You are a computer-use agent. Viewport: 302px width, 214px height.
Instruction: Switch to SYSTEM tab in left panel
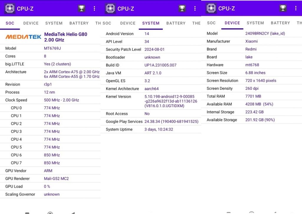[x=54, y=23]
